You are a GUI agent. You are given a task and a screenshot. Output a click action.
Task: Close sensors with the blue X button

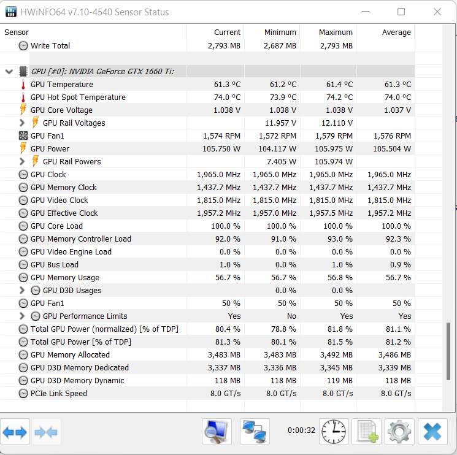(x=432, y=432)
